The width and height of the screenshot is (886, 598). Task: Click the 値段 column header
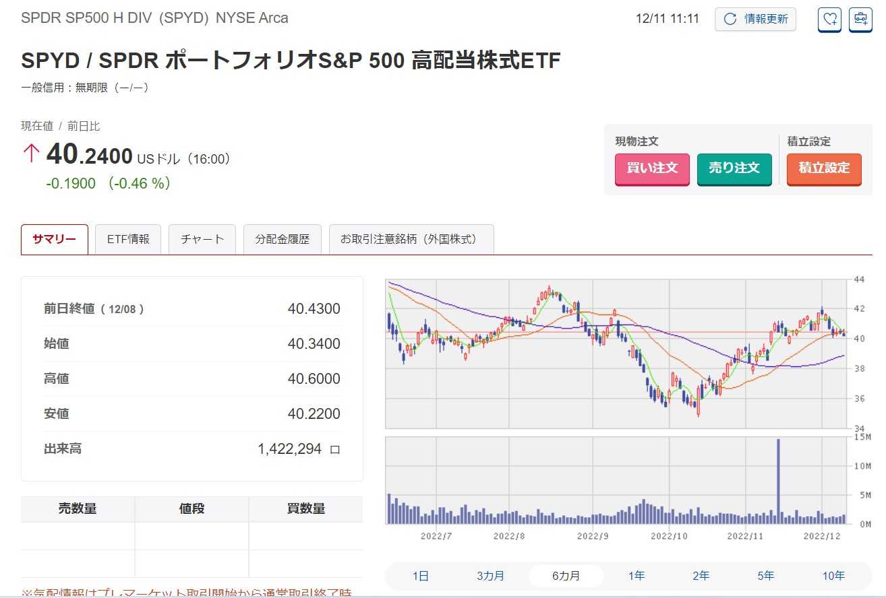point(191,509)
